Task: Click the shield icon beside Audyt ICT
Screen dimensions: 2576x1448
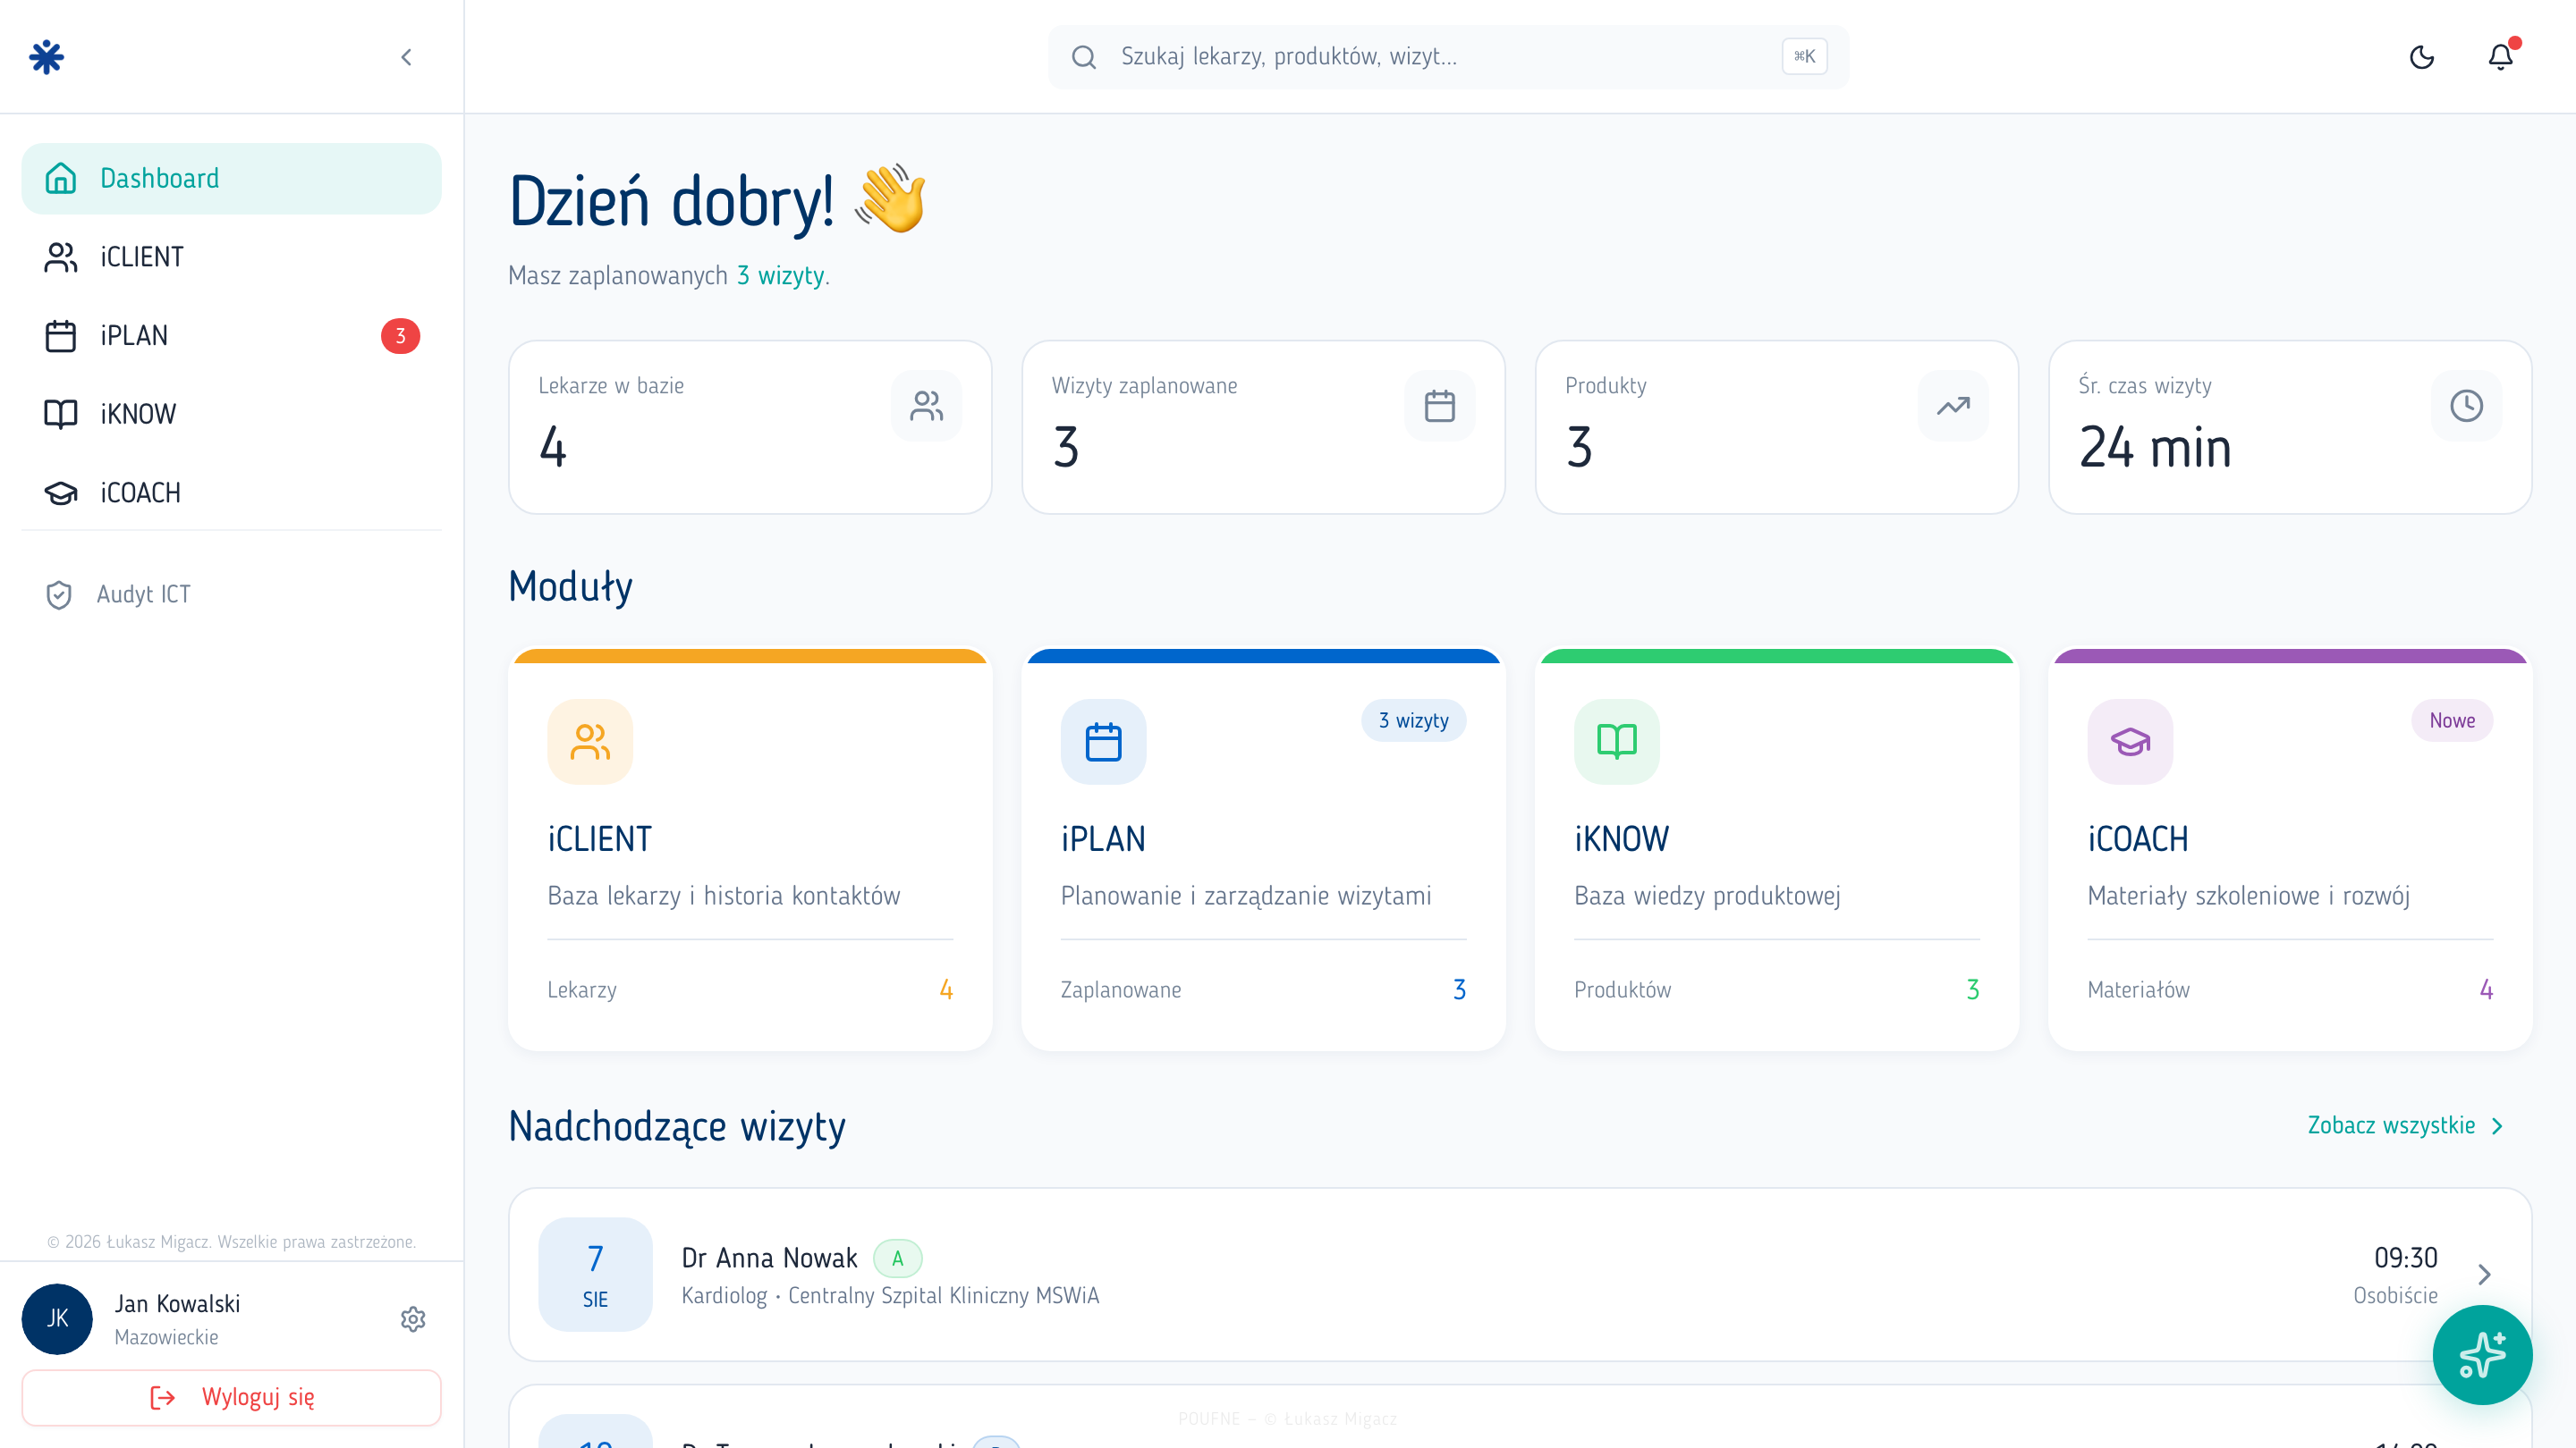Action: 59,594
